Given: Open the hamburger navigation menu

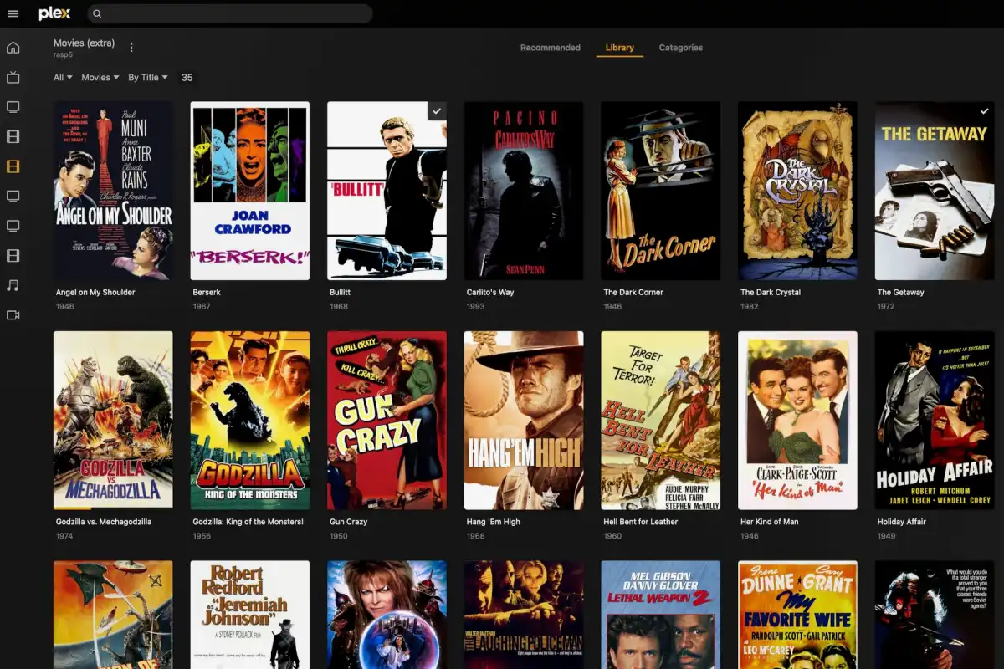Looking at the screenshot, I should 13,13.
